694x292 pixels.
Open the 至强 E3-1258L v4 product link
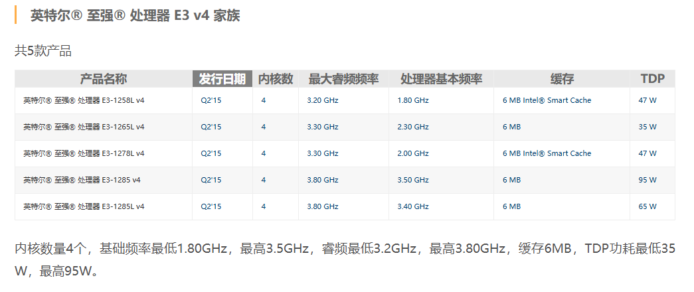tap(84, 100)
